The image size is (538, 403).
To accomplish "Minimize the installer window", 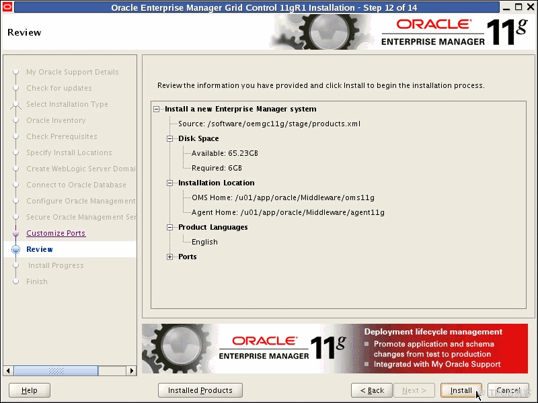I will 506,7.
